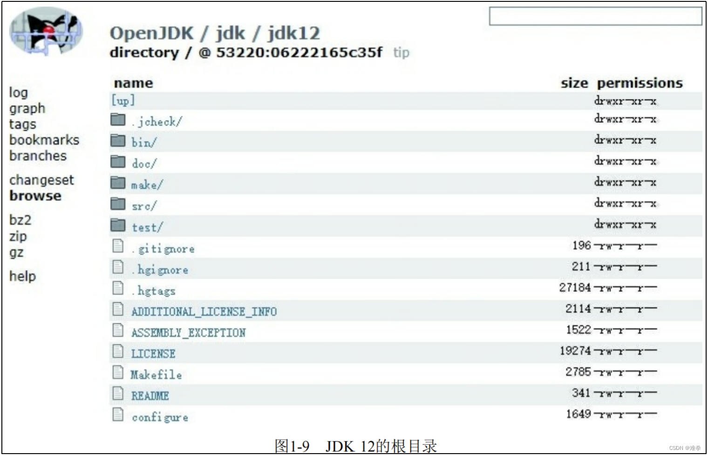Open the .hgtags file
Screen dimensions: 708x455
click(153, 290)
